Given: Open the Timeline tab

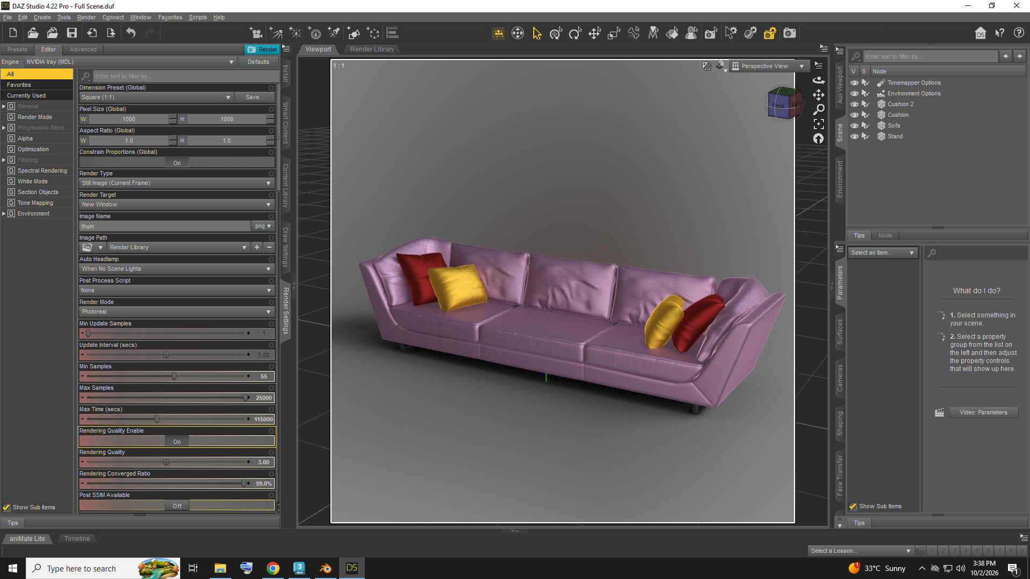Looking at the screenshot, I should [x=77, y=539].
